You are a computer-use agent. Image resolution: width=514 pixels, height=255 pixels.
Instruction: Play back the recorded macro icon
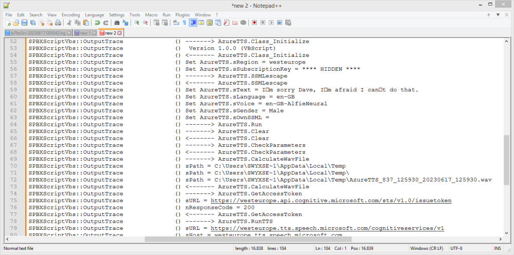pyautogui.click(x=271, y=23)
